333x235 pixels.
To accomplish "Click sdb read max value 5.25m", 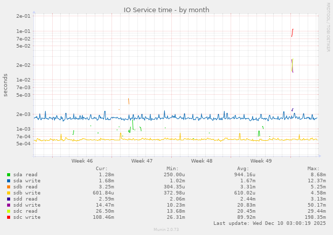I will coord(318,187).
